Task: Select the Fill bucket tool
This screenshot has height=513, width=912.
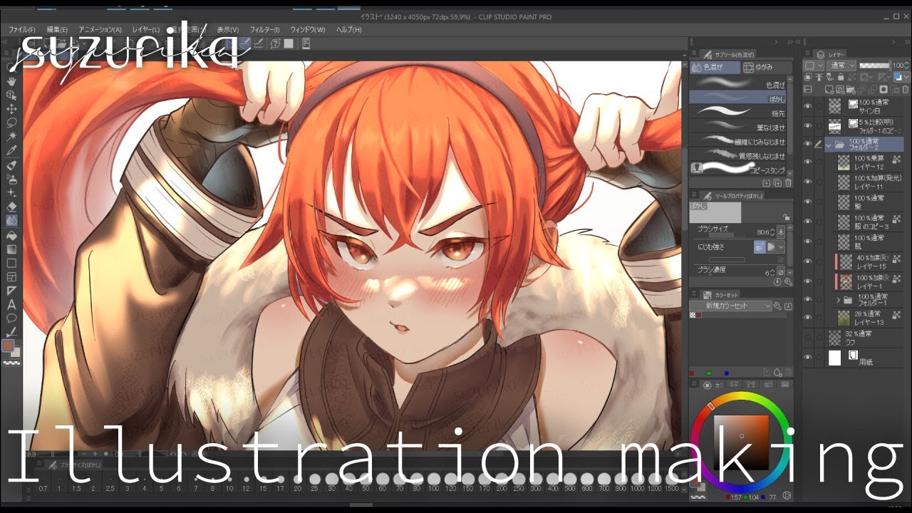Action: point(11,234)
